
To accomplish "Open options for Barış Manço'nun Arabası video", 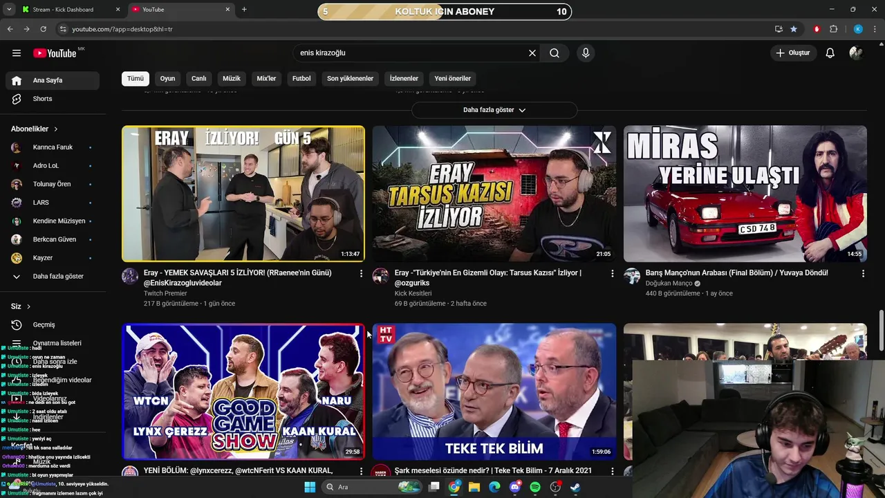I will pos(863,274).
